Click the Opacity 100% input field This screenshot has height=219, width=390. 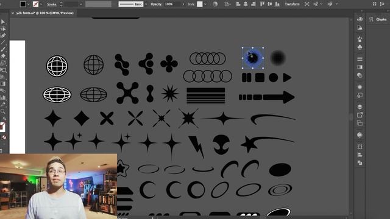(x=172, y=4)
